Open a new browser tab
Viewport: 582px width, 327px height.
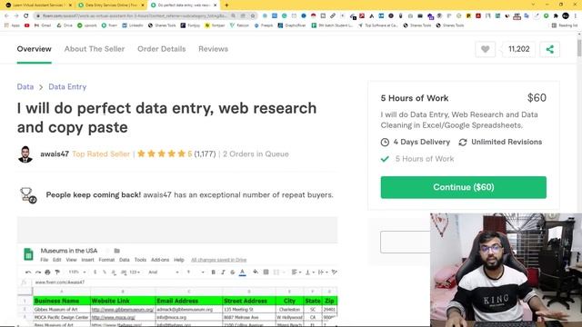coord(226,5)
